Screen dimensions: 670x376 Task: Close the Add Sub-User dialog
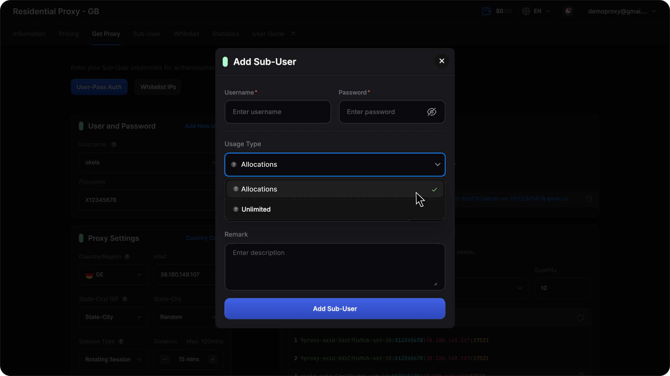tap(442, 61)
